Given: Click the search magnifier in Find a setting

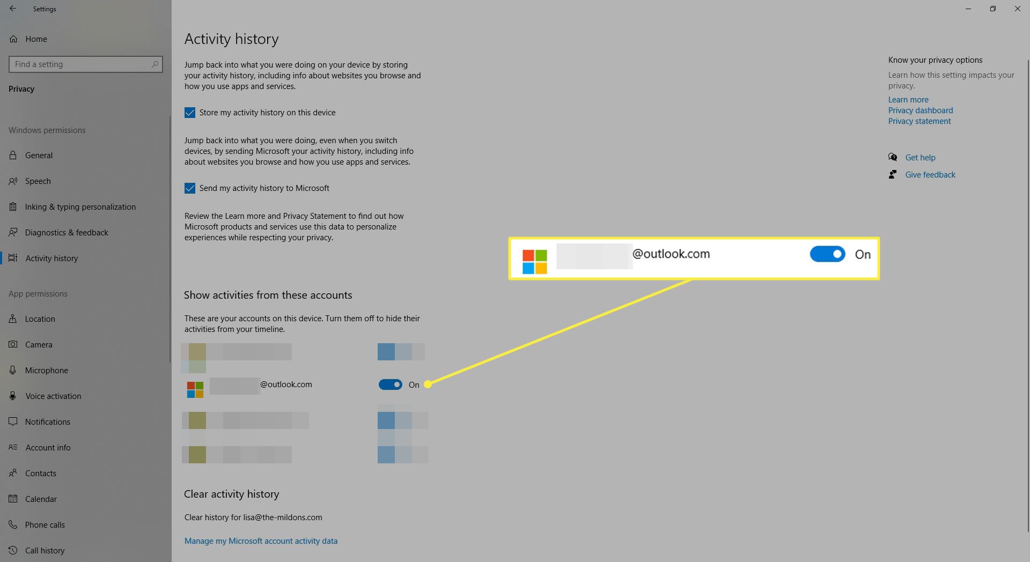Looking at the screenshot, I should pyautogui.click(x=155, y=64).
